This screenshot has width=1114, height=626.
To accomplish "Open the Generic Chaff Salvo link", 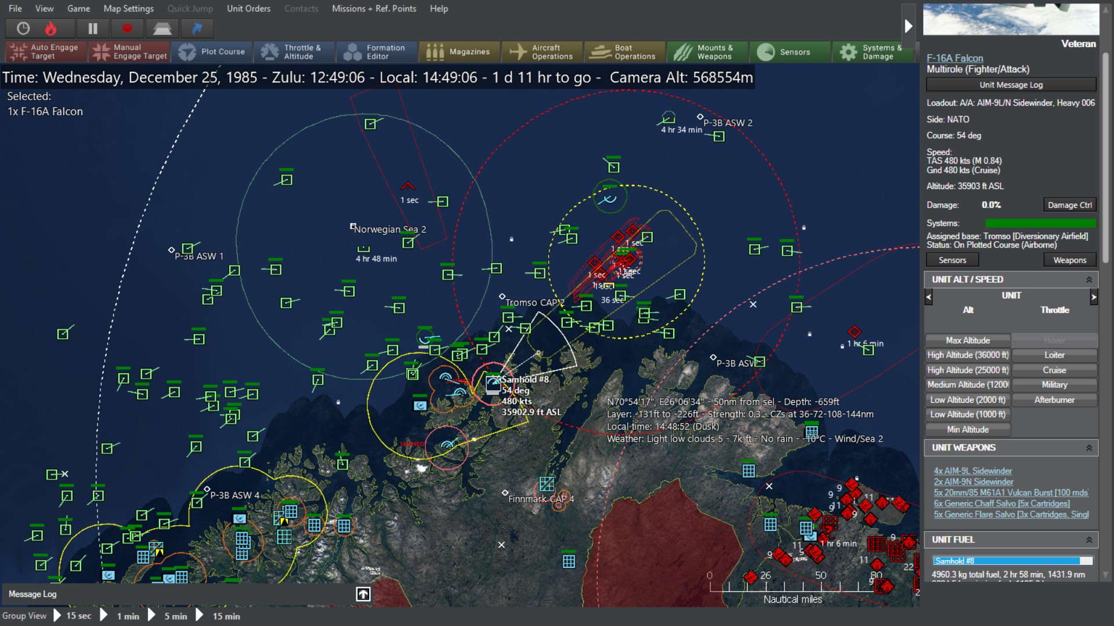I will pos(1001,504).
